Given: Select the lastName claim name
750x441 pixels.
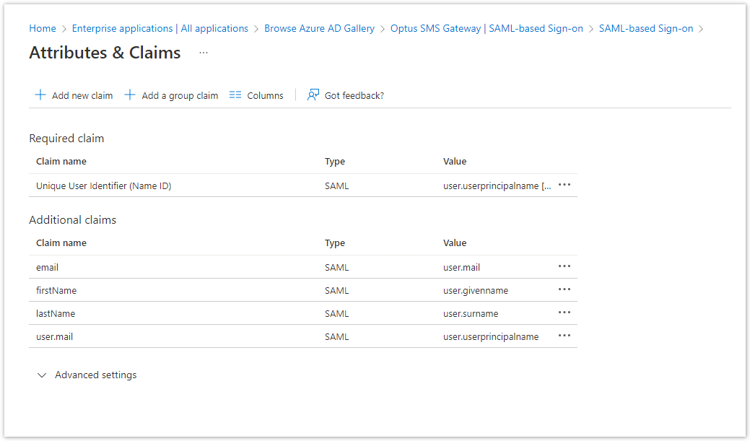Looking at the screenshot, I should [56, 314].
